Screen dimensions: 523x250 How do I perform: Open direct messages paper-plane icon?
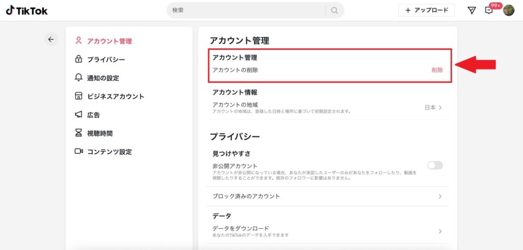471,10
